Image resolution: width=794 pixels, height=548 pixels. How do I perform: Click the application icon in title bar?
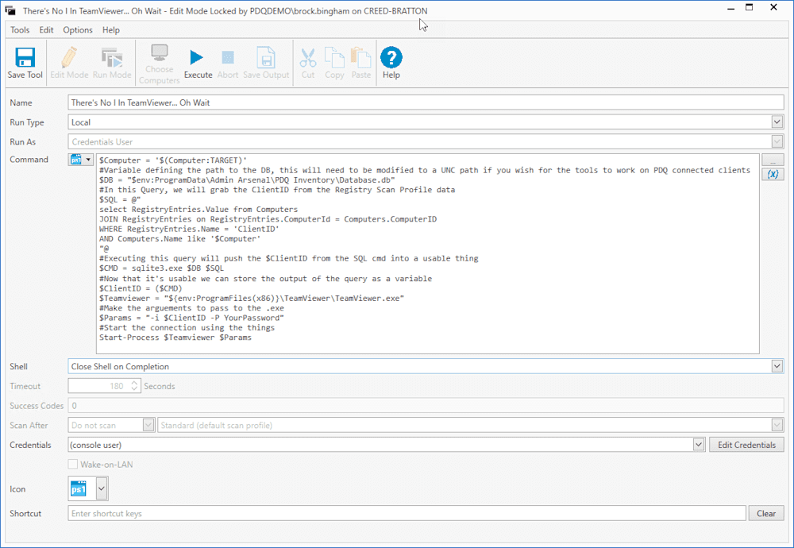pyautogui.click(x=10, y=10)
